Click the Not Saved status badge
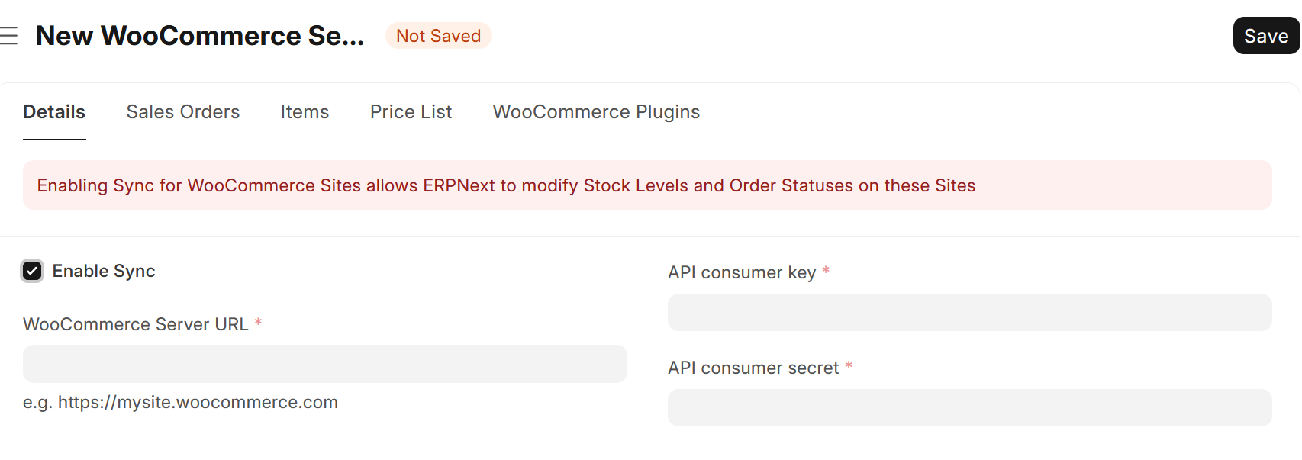The image size is (1302, 460). (438, 35)
